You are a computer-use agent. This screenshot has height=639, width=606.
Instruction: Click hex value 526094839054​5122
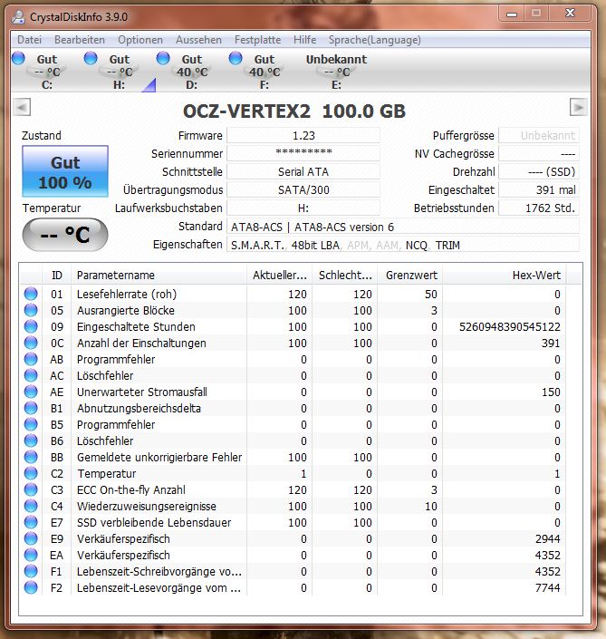coord(510,327)
